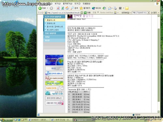Image resolution: width=163 pixels, height=122 pixels.
Task: Click the 차세대 인터넷 orange banner
Action: pos(54,88)
